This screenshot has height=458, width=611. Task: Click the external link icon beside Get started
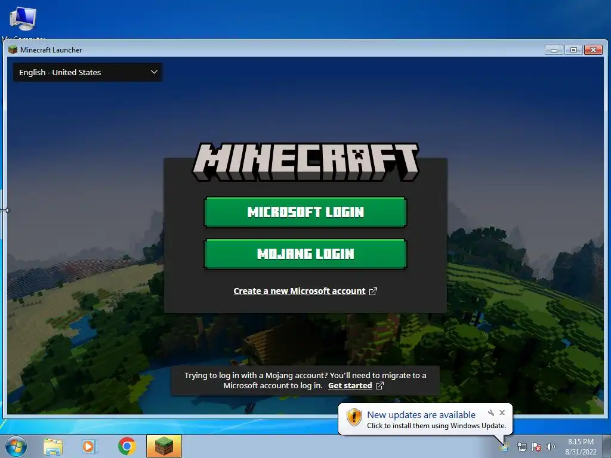379,386
